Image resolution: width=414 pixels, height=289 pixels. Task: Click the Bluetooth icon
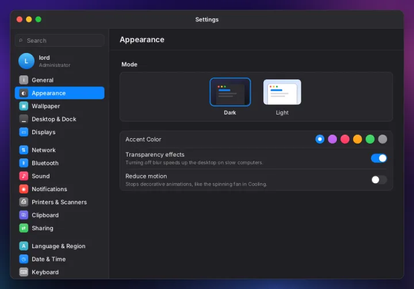point(24,163)
